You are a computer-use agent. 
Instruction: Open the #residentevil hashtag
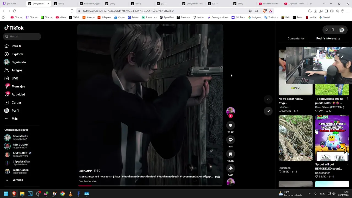148,177
